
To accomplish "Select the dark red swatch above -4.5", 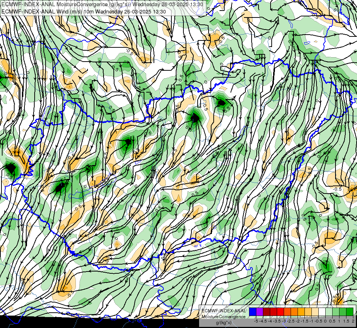I will pyautogui.click(x=267, y=312).
